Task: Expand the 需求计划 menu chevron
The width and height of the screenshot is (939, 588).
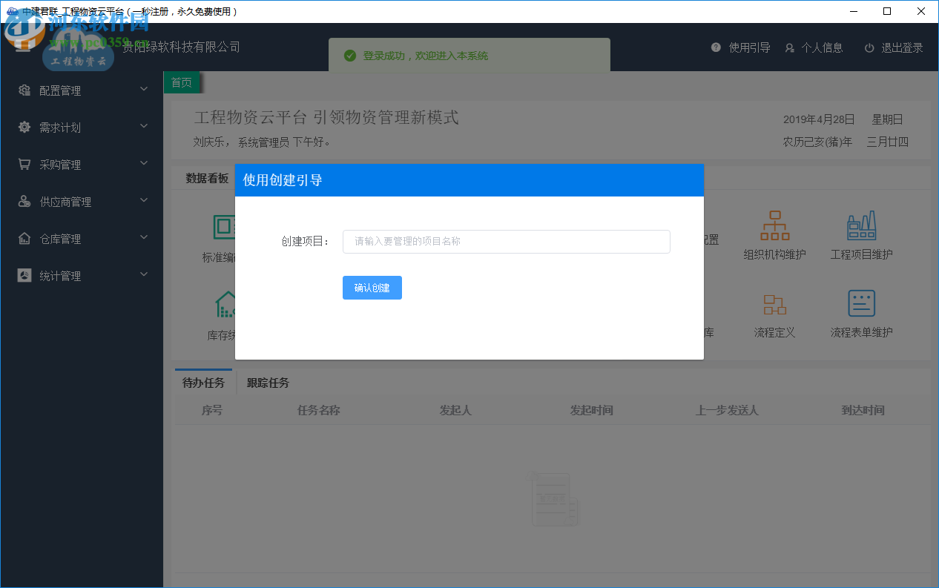Action: tap(144, 125)
